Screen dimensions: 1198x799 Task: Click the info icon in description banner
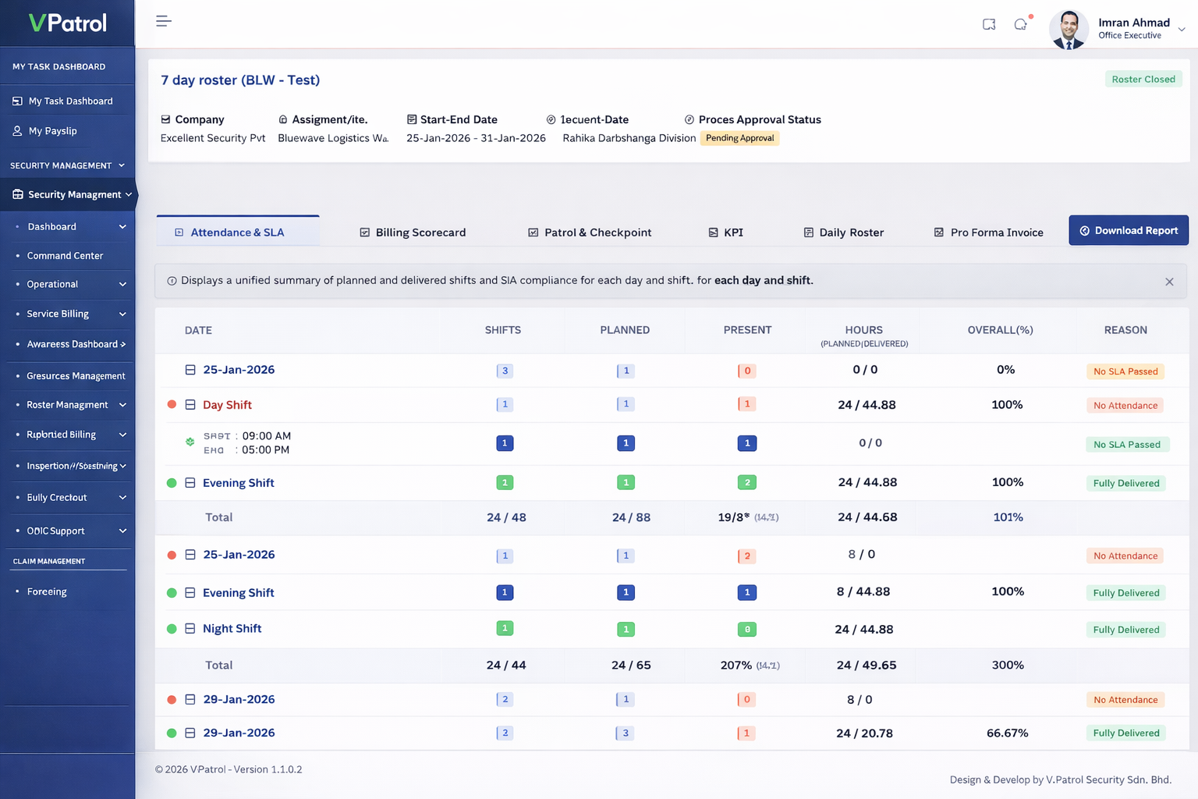[172, 281]
